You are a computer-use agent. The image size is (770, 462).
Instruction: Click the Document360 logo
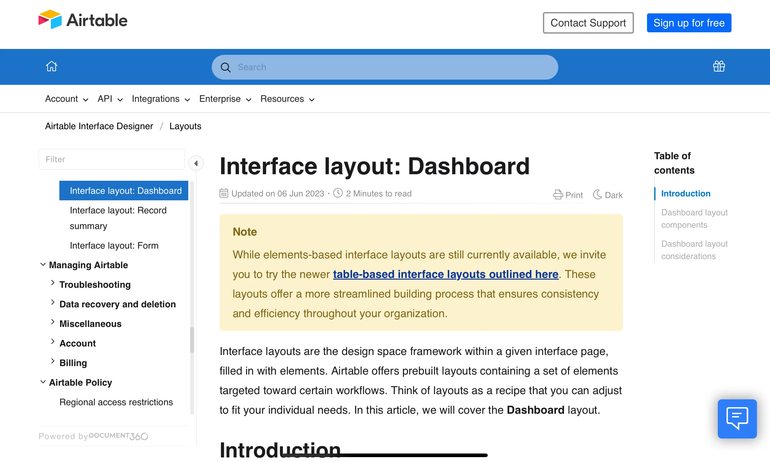[x=118, y=436]
